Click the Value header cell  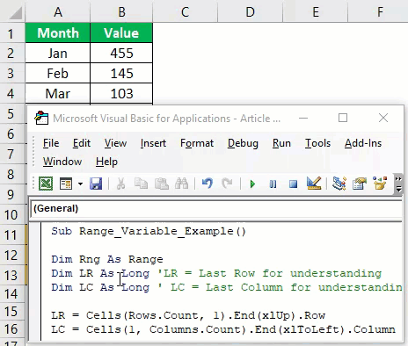pos(121,33)
